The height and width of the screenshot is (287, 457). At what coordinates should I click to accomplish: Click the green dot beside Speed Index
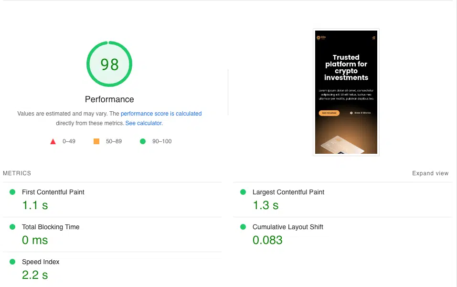12,262
